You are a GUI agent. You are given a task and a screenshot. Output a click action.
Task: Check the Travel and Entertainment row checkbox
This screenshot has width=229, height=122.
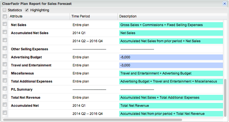coord(5,64)
